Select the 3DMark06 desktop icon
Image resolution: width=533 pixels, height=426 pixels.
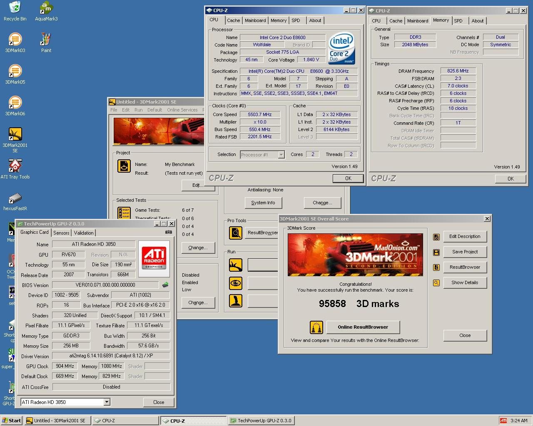[15, 106]
